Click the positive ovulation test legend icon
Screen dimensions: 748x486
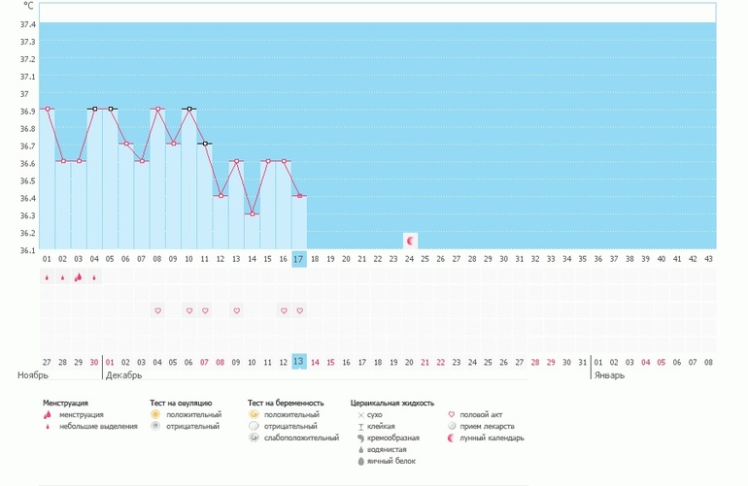pos(154,414)
